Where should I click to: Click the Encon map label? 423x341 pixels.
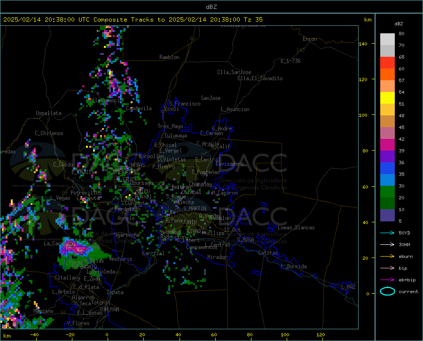pos(310,39)
